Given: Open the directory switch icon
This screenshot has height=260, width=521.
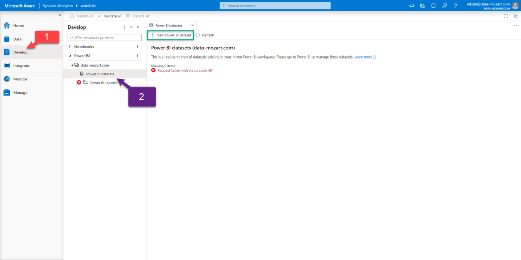Looking at the screenshot, I should (x=422, y=6).
